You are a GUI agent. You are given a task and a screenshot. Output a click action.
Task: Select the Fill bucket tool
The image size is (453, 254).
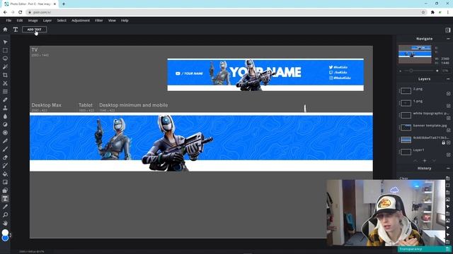pos(5,174)
